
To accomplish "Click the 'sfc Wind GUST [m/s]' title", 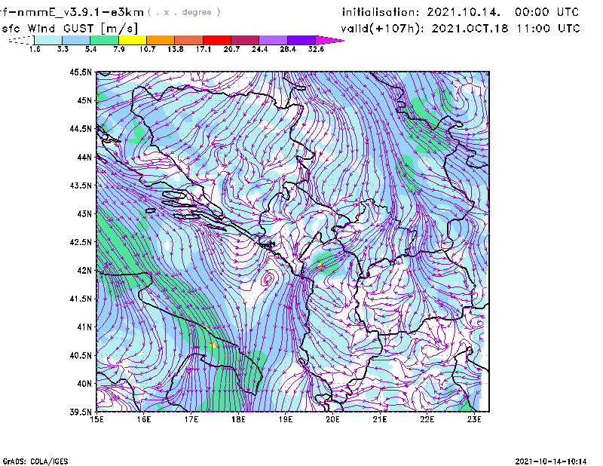I will tap(69, 29).
